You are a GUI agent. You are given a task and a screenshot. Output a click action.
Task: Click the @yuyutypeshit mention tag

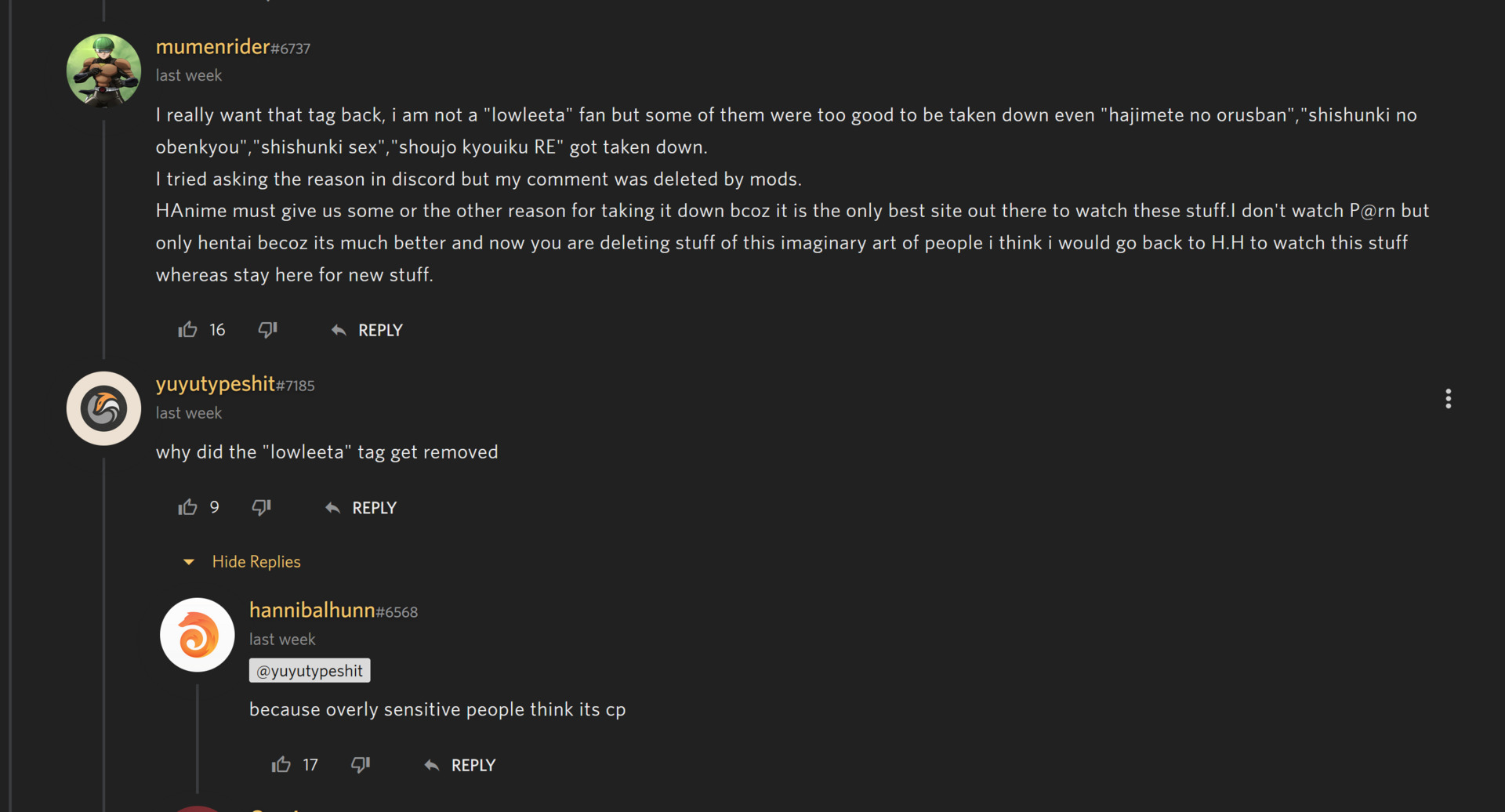(x=310, y=671)
